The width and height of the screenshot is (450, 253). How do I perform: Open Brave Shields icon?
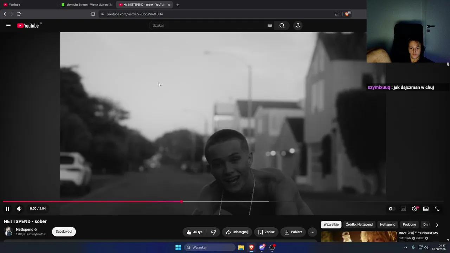(x=348, y=14)
